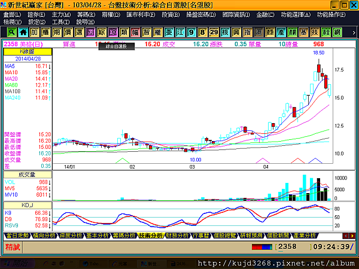Click the 開始 Start button on taskbar
Screen dimensions: 359x269
[17, 264]
